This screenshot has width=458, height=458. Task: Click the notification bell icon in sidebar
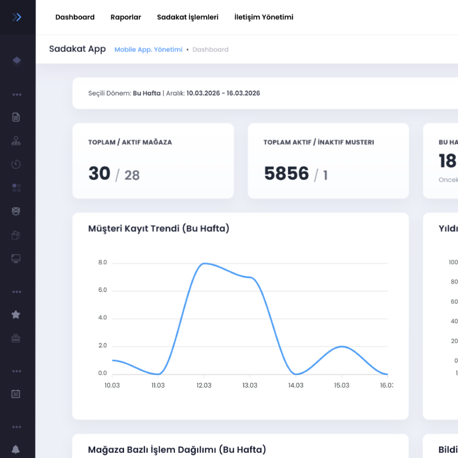[x=16, y=450]
